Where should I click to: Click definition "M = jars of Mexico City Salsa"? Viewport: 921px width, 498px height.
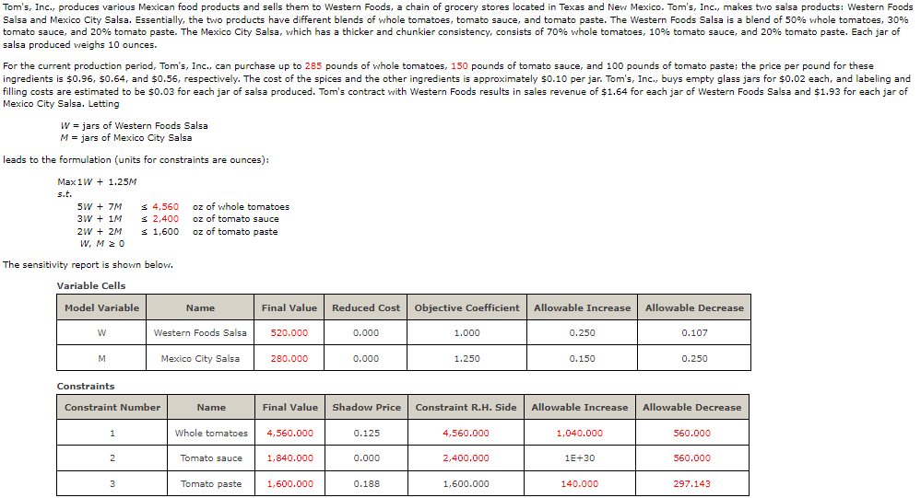(x=125, y=138)
